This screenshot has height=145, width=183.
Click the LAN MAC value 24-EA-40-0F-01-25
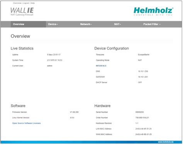tap(144, 129)
